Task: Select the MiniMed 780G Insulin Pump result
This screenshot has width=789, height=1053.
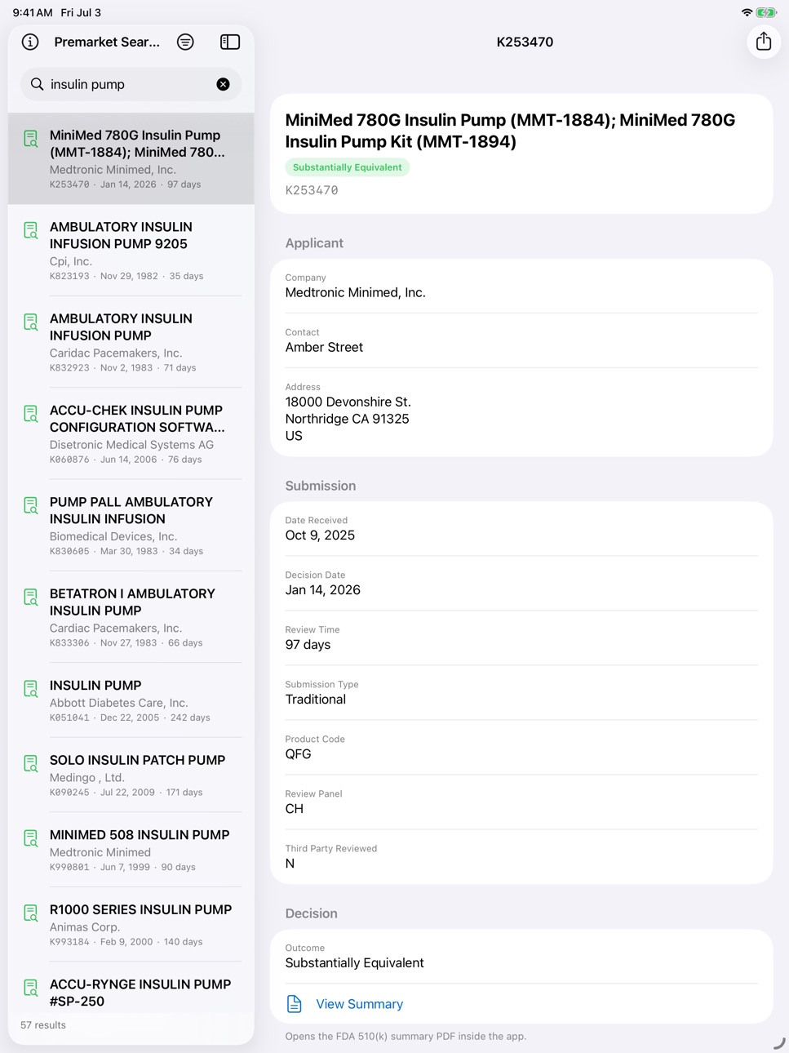Action: tap(131, 158)
